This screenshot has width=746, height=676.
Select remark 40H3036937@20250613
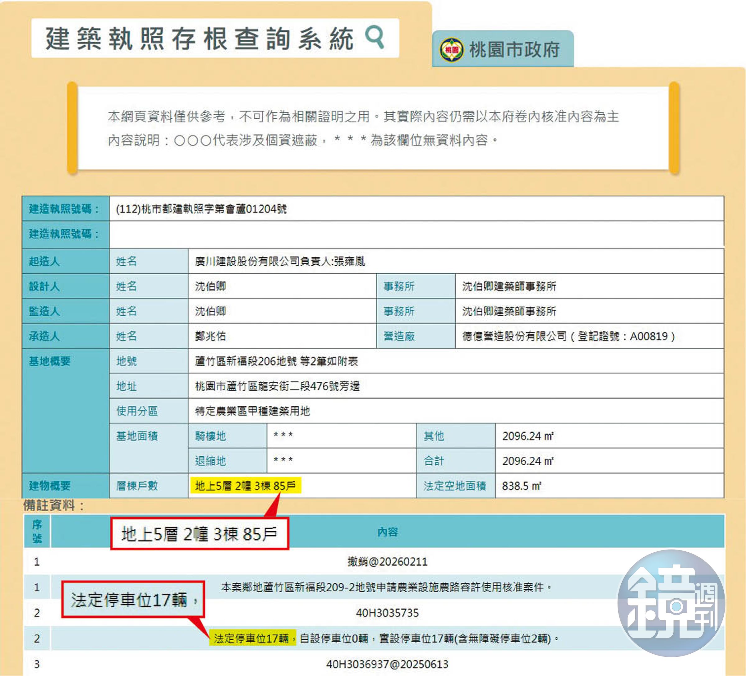[x=387, y=664]
